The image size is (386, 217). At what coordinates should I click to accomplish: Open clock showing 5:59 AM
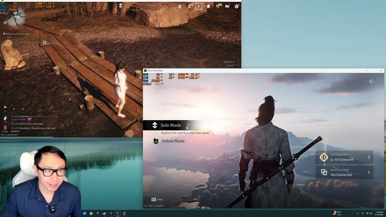pyautogui.click(x=379, y=213)
